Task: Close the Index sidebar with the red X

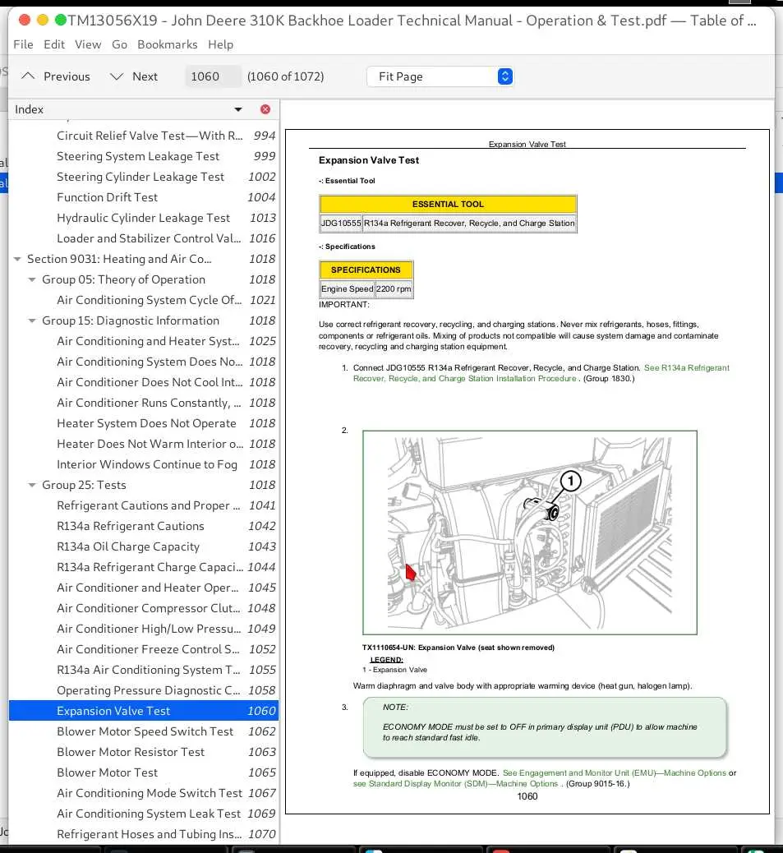Action: point(265,109)
